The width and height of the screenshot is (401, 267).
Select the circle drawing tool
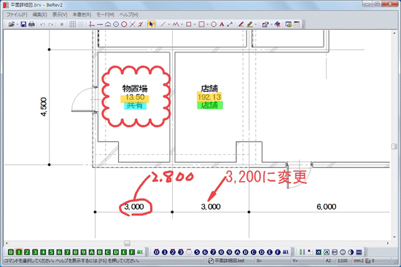tap(214, 24)
